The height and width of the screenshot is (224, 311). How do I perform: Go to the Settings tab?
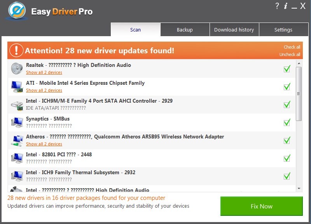tap(283, 30)
